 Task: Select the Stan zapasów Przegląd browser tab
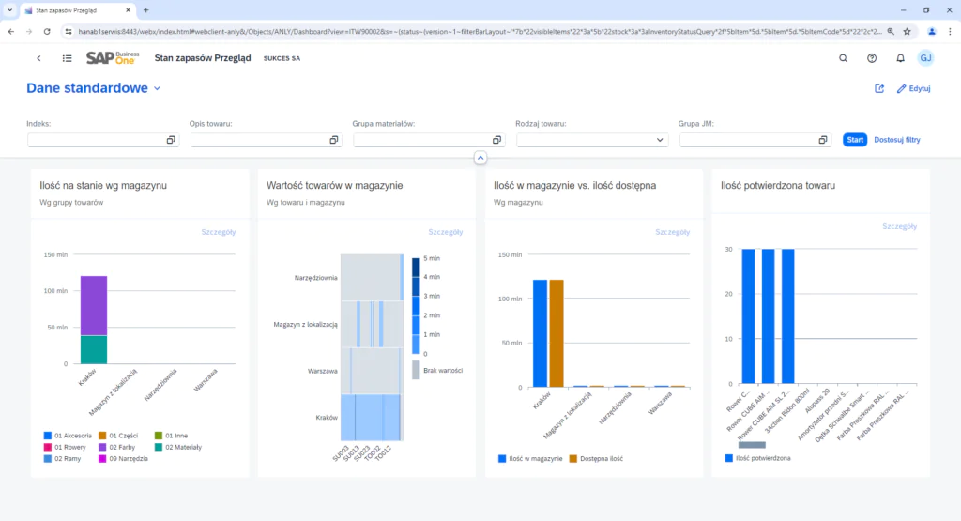(70, 9)
